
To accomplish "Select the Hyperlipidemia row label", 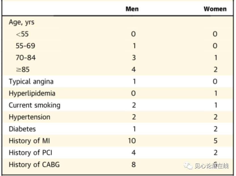I will (x=32, y=93).
